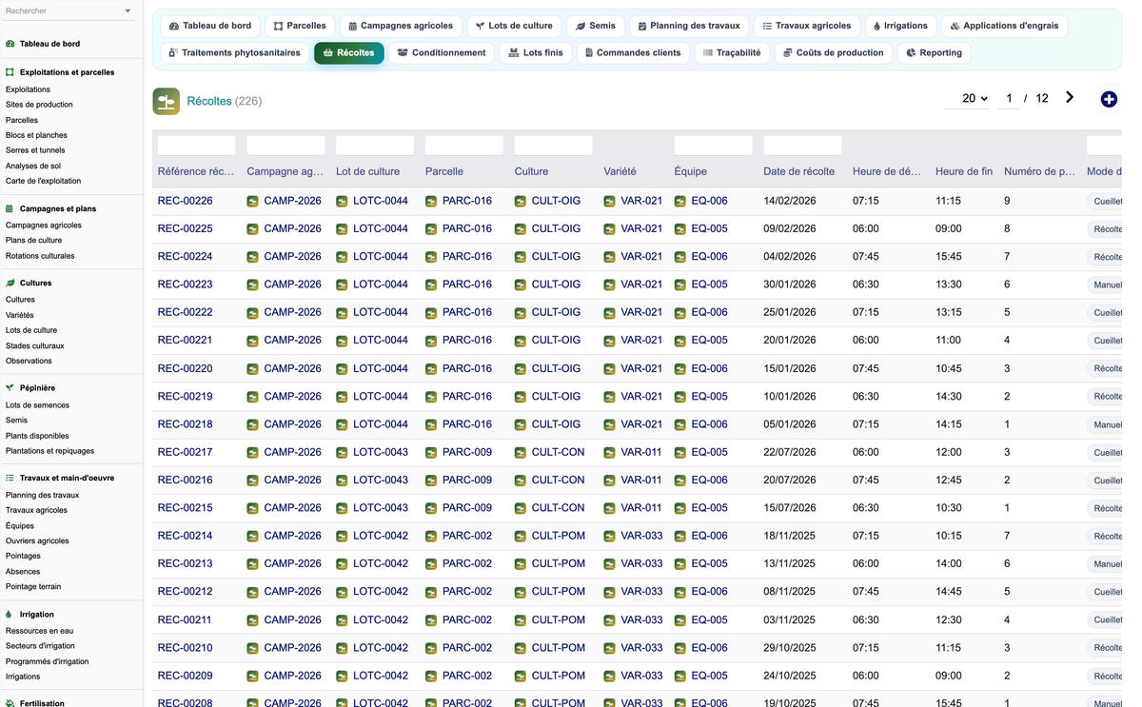1142x707 pixels.
Task: Open the Parcelles tab
Action: 300,26
